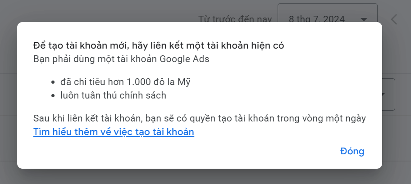Screen dimensions: 411x184
Task: Click the bullet dot before 'luôn tuân thủ'
Action: point(53,96)
